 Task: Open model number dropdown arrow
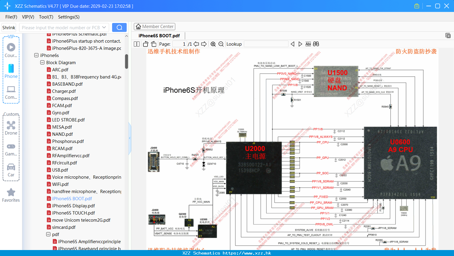[x=104, y=27]
